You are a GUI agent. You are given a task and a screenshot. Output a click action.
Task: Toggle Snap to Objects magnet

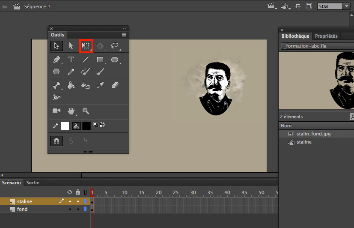point(57,141)
